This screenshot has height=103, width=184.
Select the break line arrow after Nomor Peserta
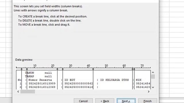point(57,69)
